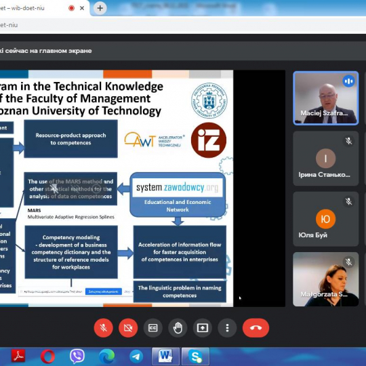Screen dimensions: 366x366
Task: Select Юля Буй participant tile
Action: (325, 219)
